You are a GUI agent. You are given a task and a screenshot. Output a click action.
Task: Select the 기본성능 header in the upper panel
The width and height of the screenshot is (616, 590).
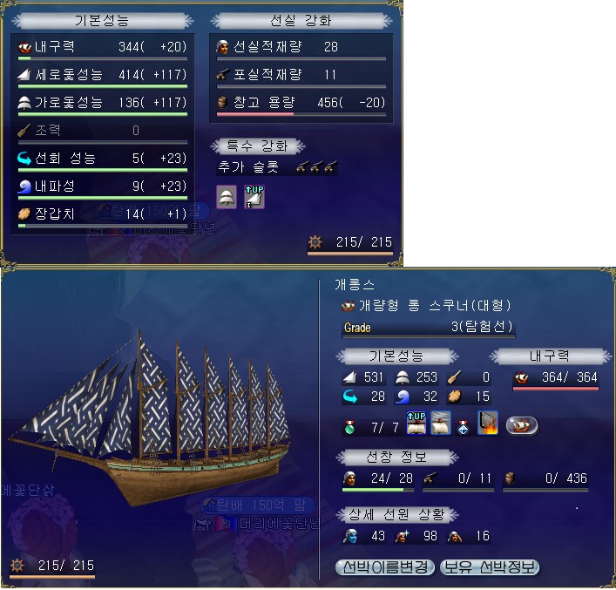coord(103,20)
